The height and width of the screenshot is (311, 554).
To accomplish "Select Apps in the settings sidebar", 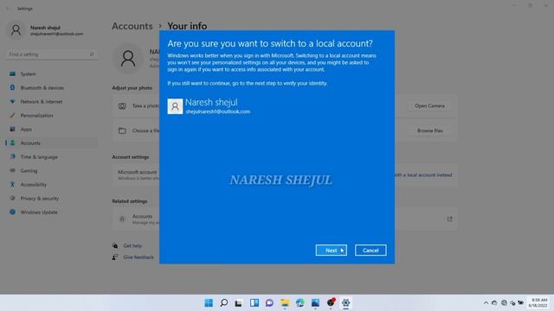I will pos(52,129).
